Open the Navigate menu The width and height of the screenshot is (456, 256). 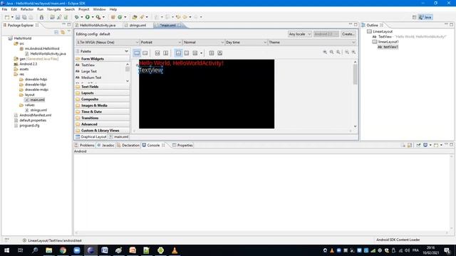54,9
